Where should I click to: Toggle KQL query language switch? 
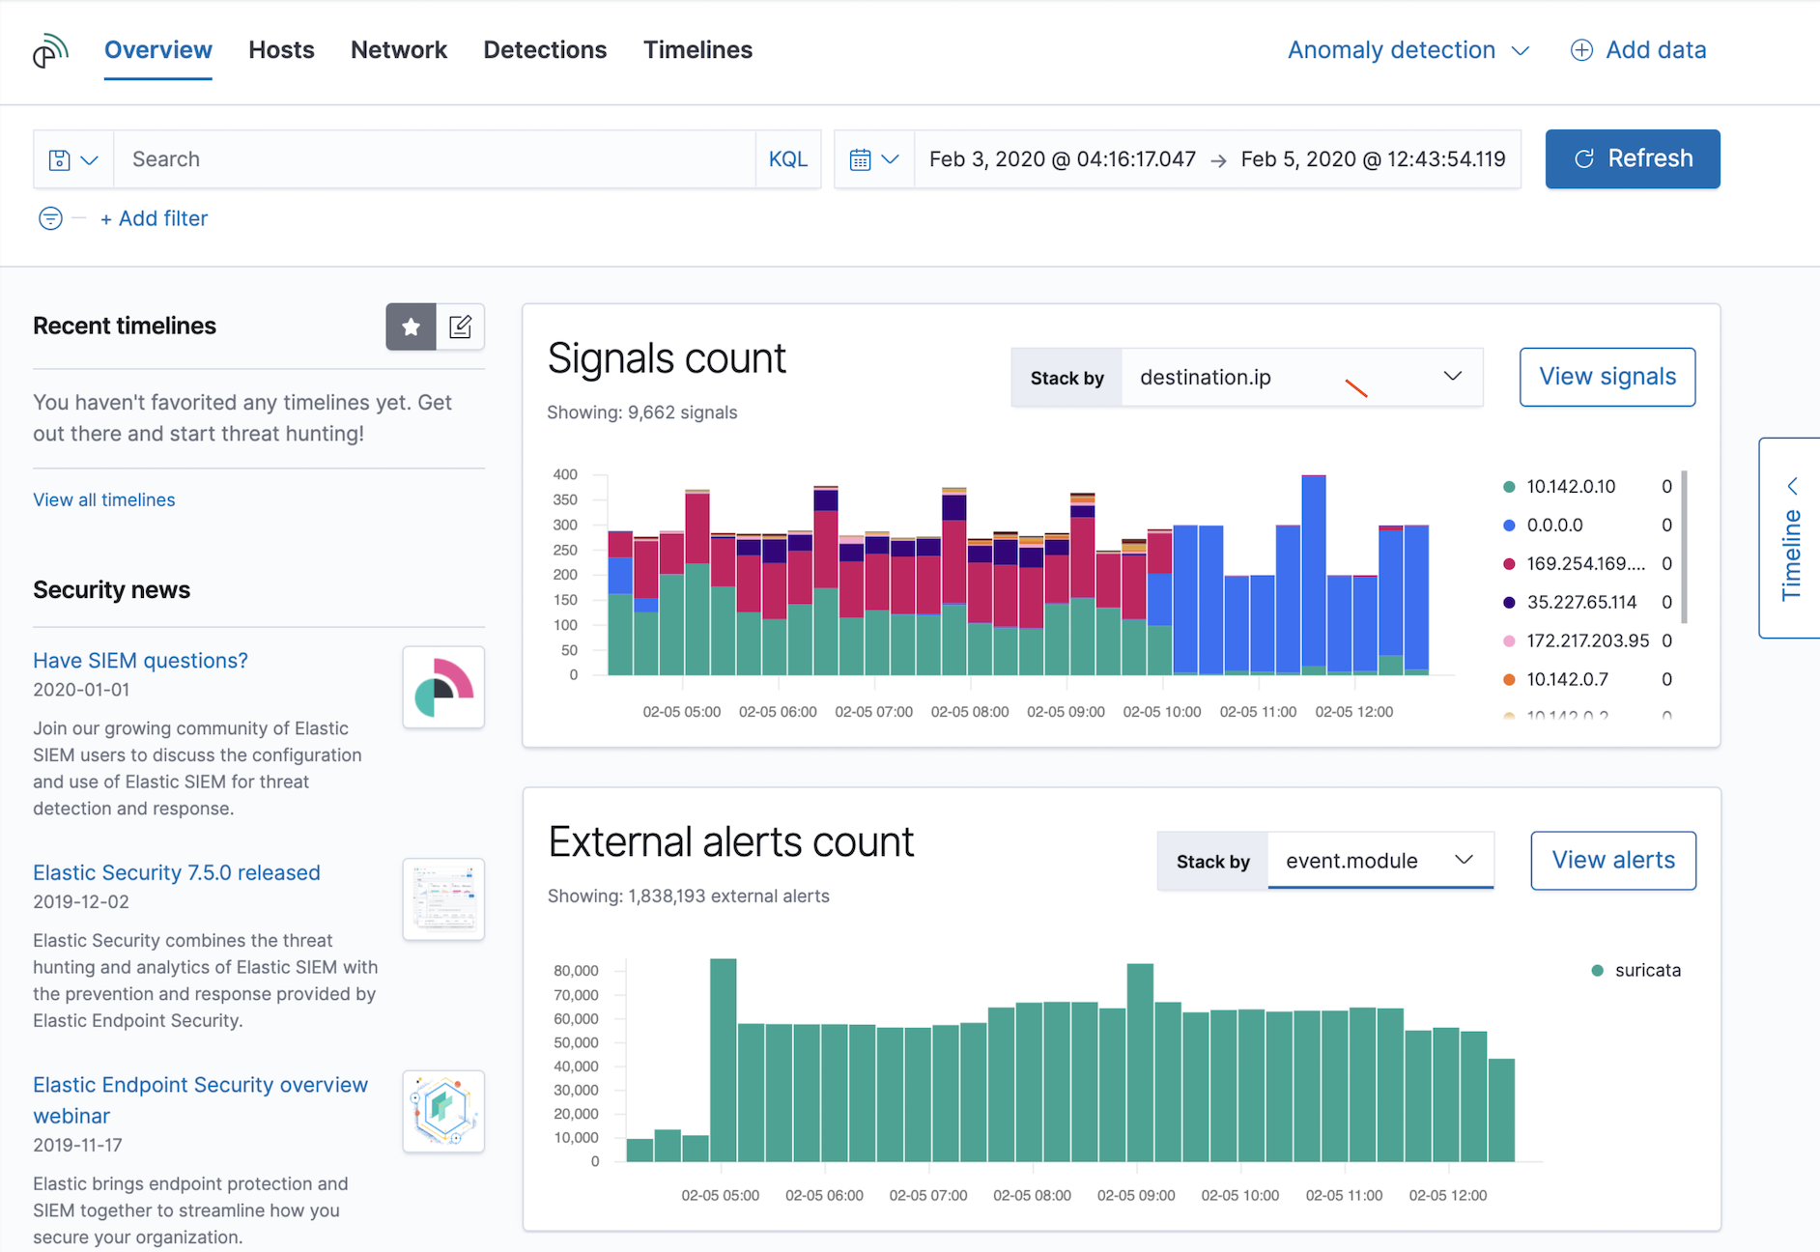787,159
